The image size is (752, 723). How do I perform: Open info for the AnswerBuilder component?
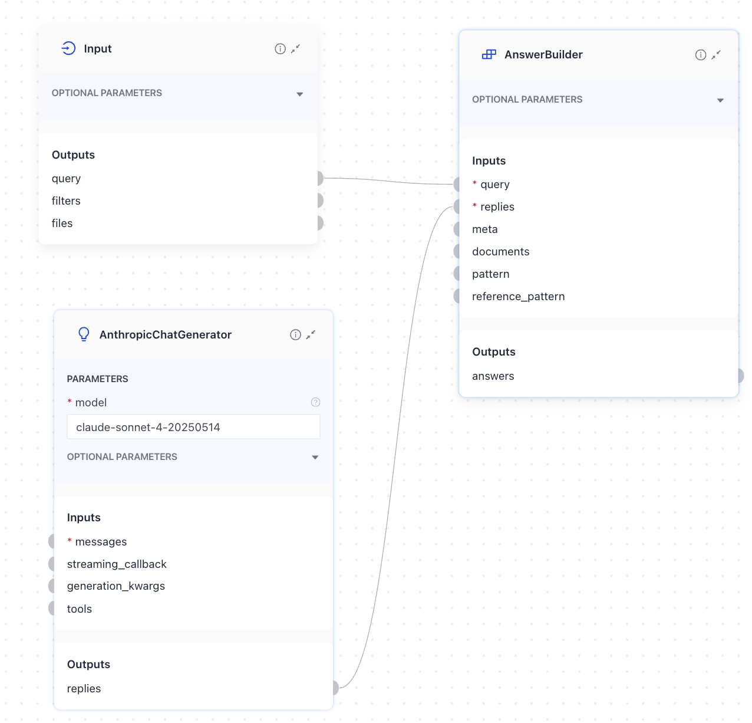point(700,54)
